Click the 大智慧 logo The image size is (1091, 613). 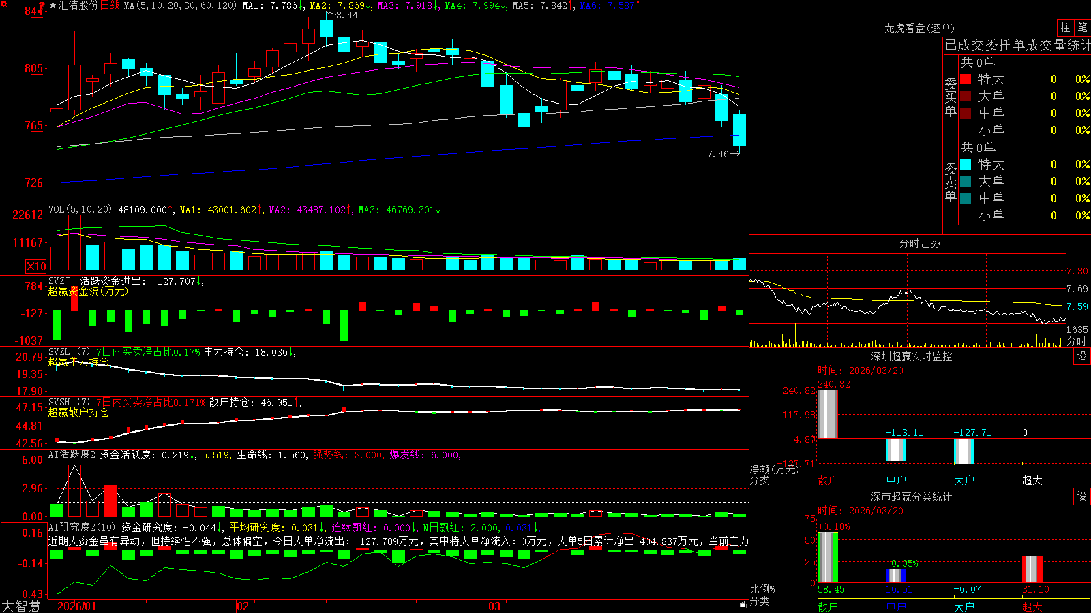pyautogui.click(x=21, y=606)
